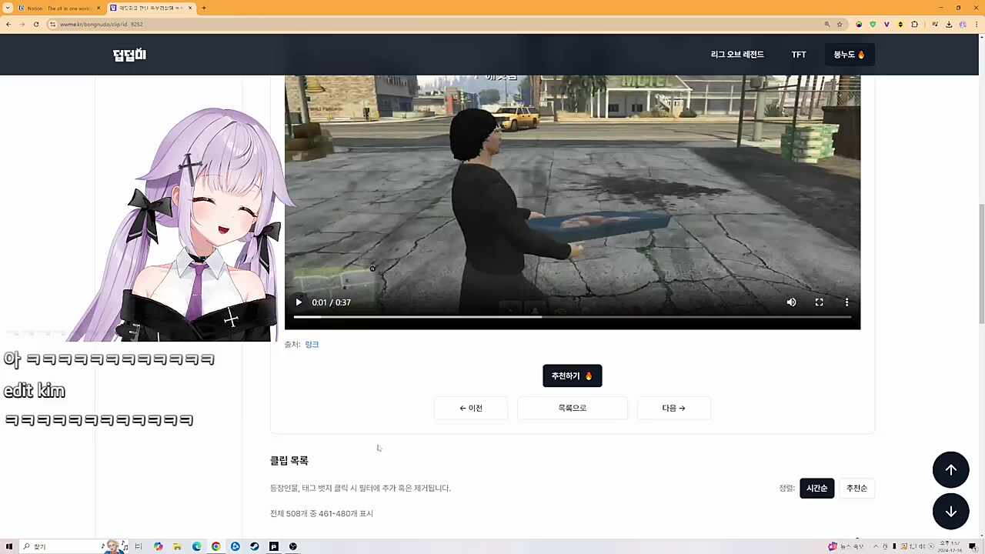Open Task View on taskbar
Viewport: 985px width, 554px height.
click(139, 546)
